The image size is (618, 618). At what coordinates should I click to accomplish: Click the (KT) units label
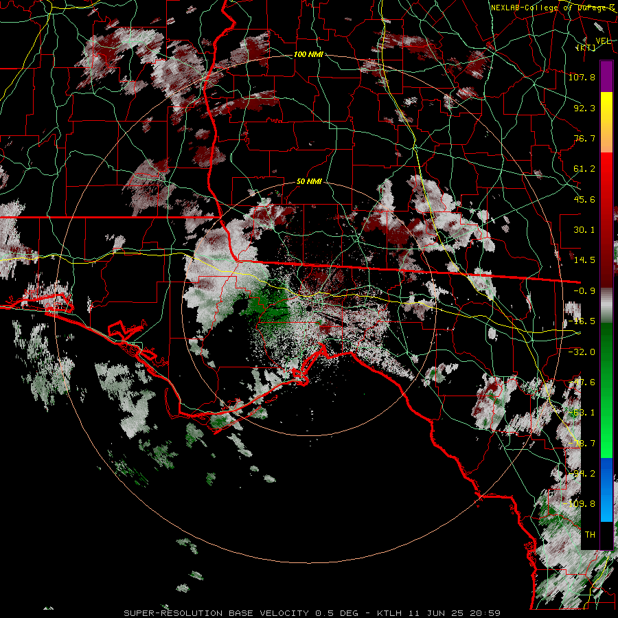click(586, 47)
